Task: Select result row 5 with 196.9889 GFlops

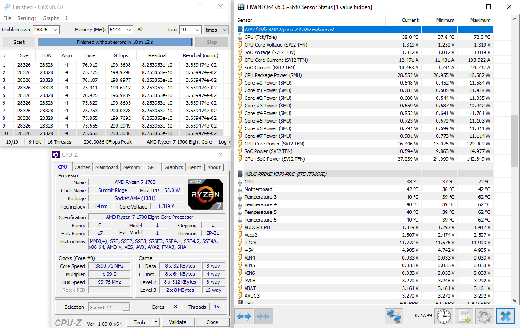Action: pyautogui.click(x=112, y=95)
